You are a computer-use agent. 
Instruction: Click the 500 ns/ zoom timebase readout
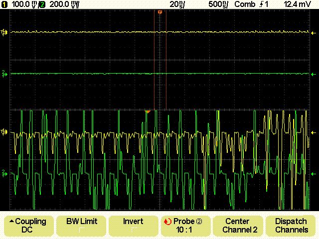coord(218,4)
